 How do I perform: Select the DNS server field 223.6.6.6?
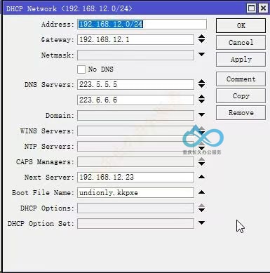135,100
